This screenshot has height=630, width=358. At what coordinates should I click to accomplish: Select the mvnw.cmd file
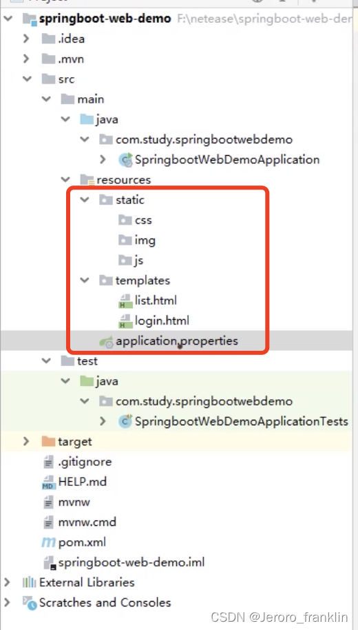click(x=87, y=522)
